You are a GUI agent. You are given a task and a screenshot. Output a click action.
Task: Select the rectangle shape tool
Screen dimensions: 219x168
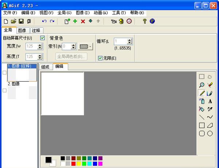[x=202, y=126]
